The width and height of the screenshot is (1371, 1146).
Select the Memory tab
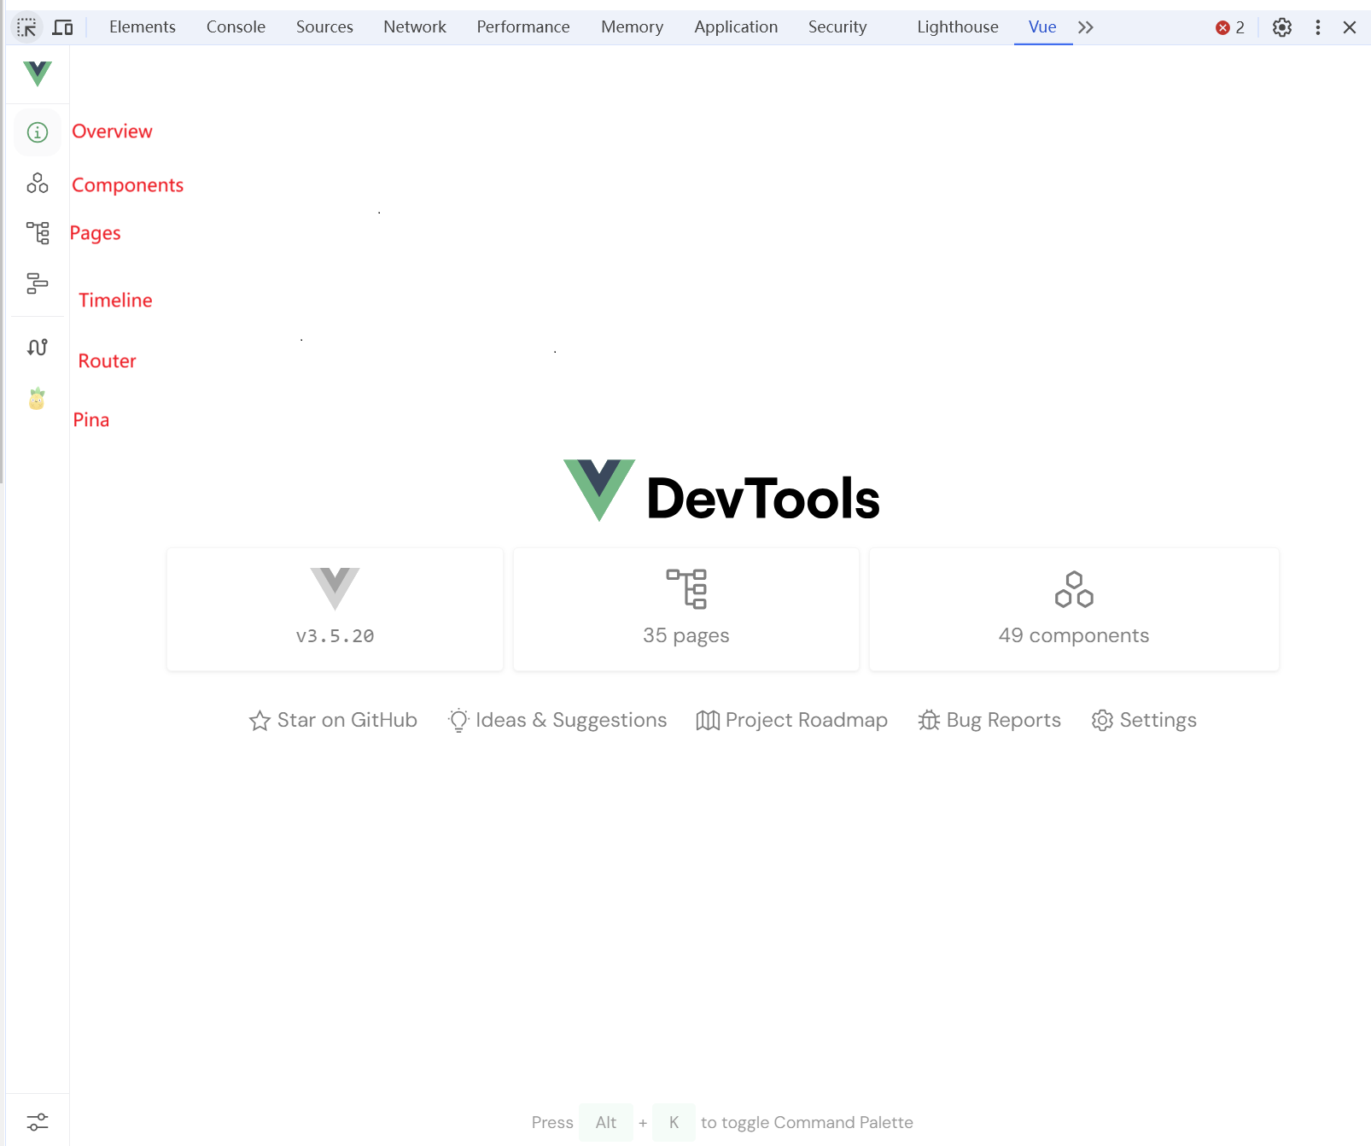tap(632, 27)
